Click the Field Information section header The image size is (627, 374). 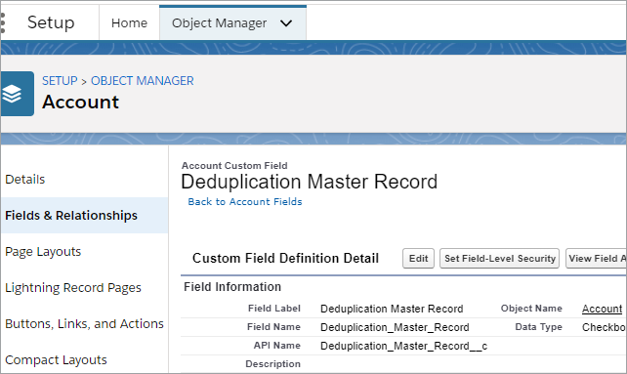point(232,287)
